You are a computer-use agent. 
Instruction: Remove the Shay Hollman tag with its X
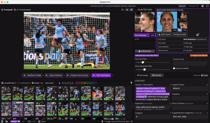[x=46, y=75]
